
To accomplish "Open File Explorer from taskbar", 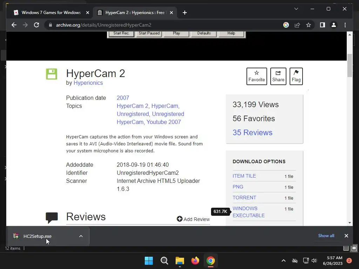I will (180, 261).
